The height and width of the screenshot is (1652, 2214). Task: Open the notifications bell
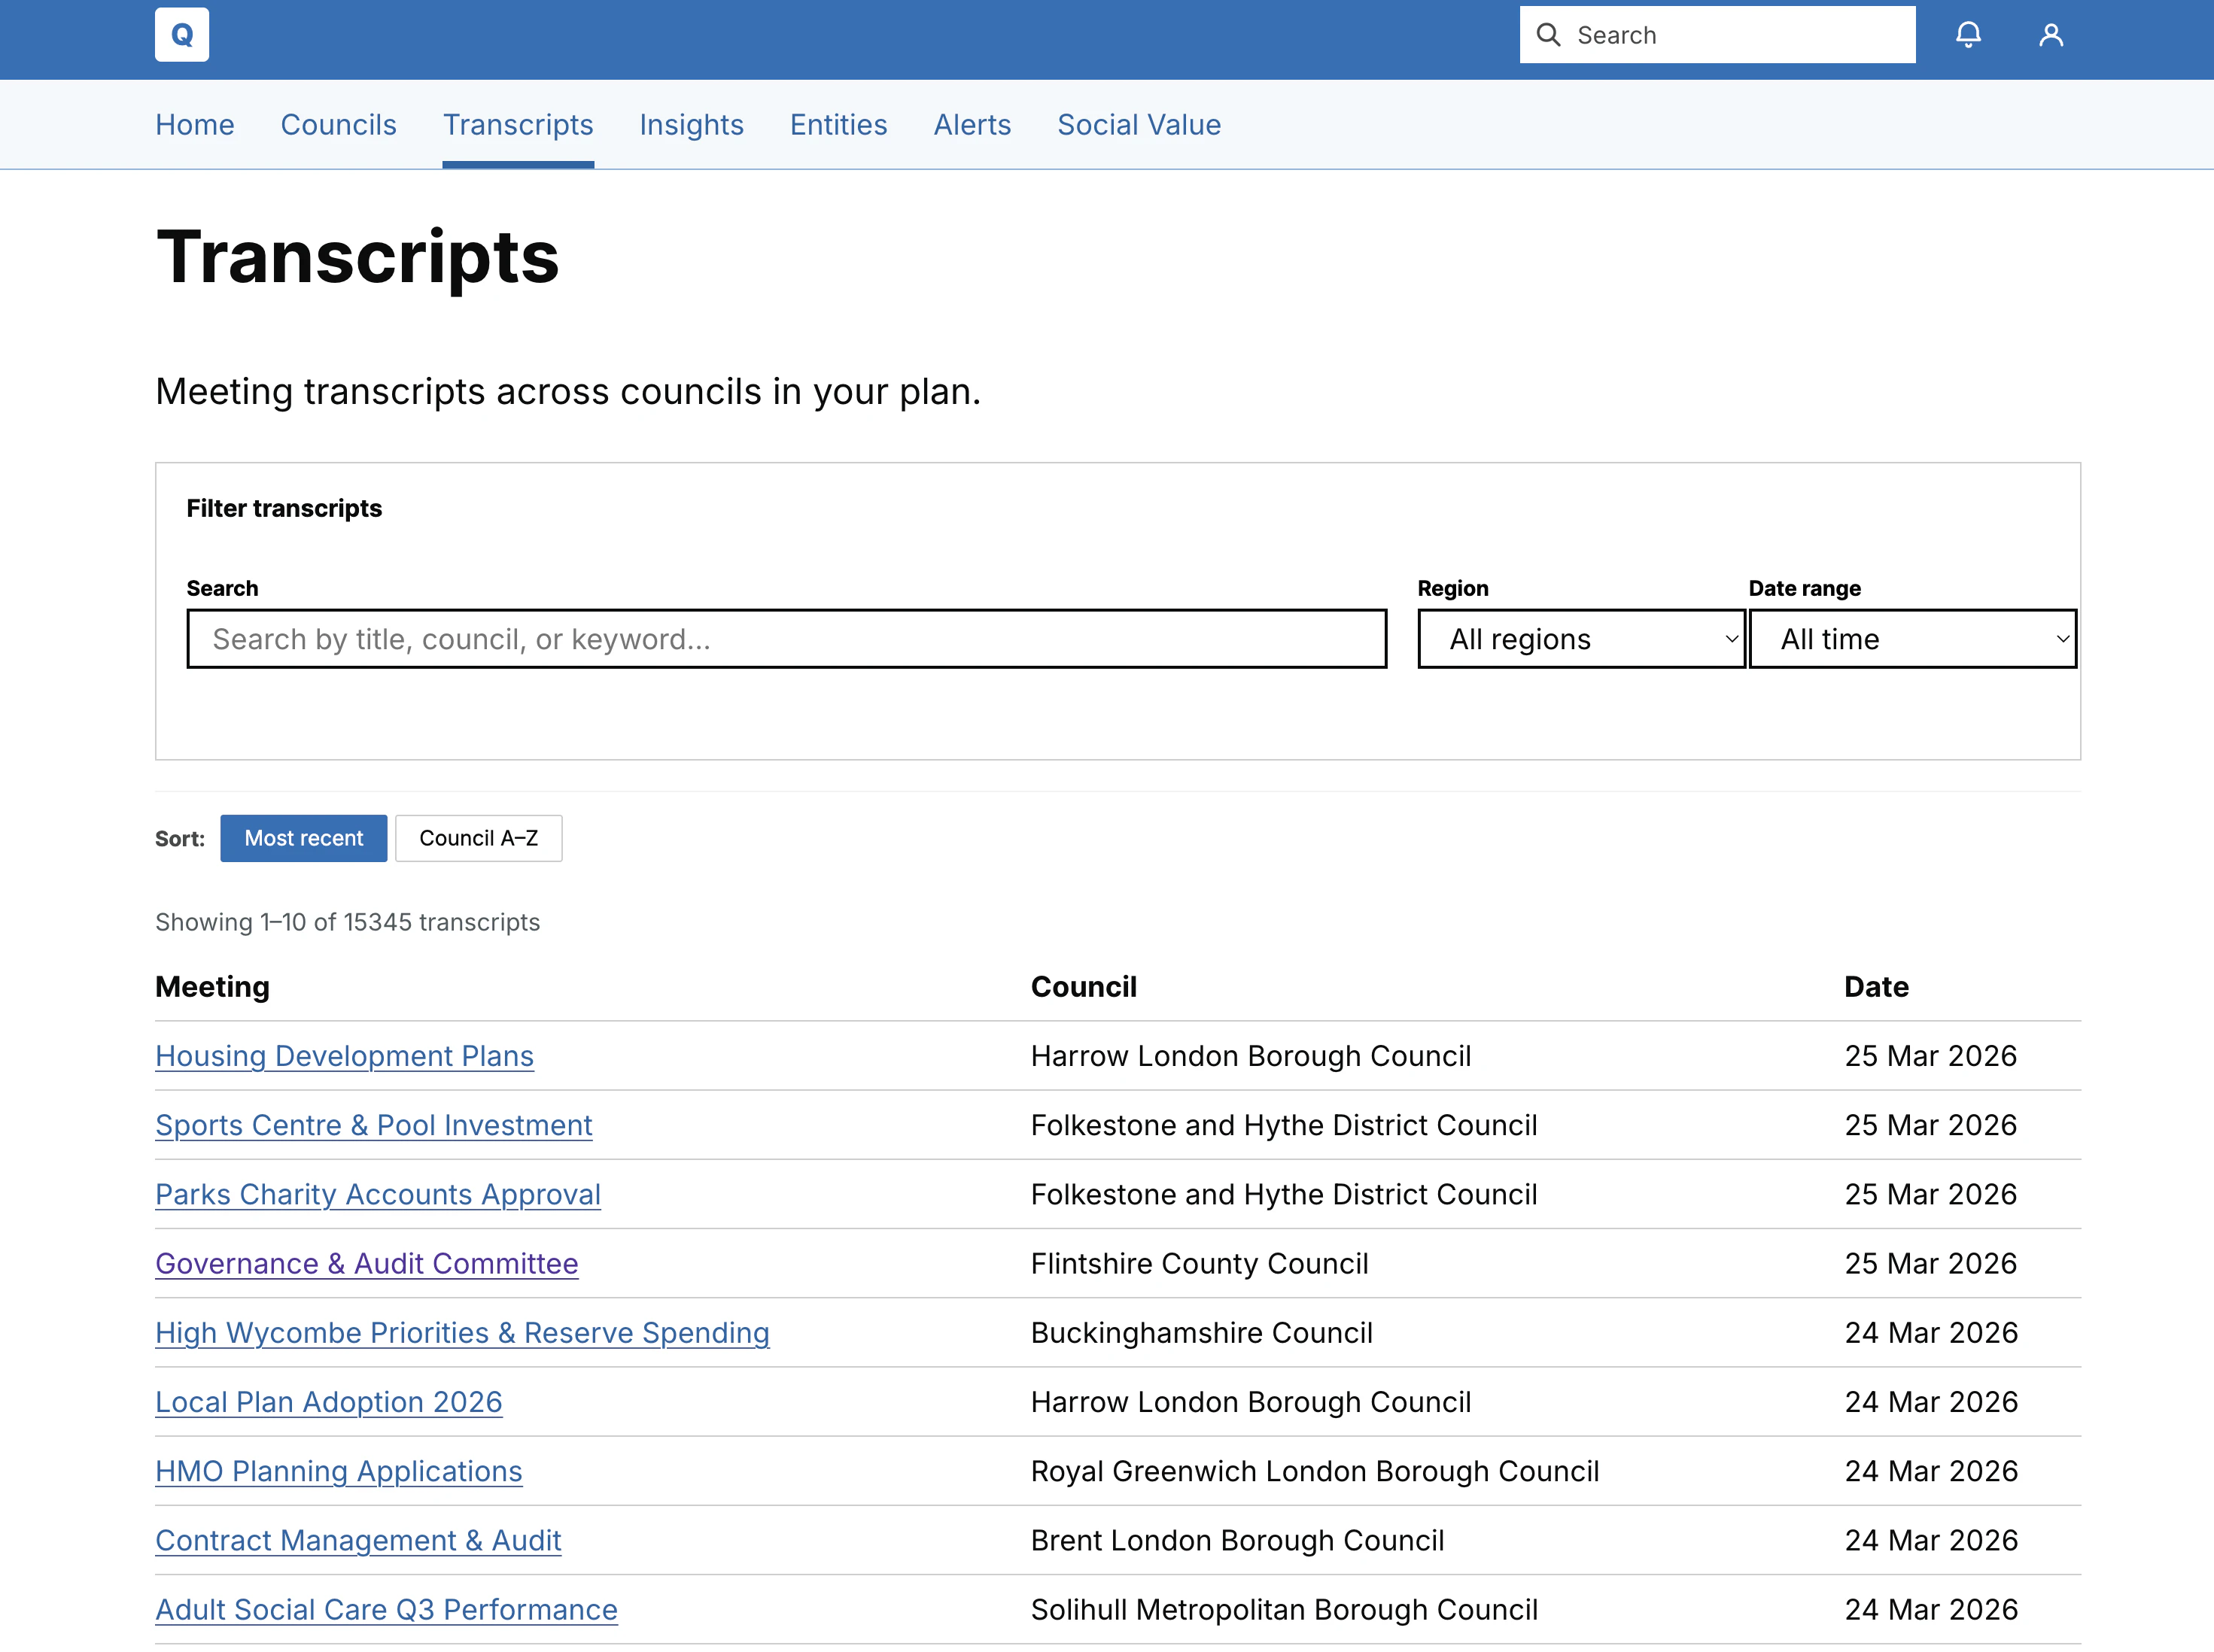click(x=1968, y=35)
